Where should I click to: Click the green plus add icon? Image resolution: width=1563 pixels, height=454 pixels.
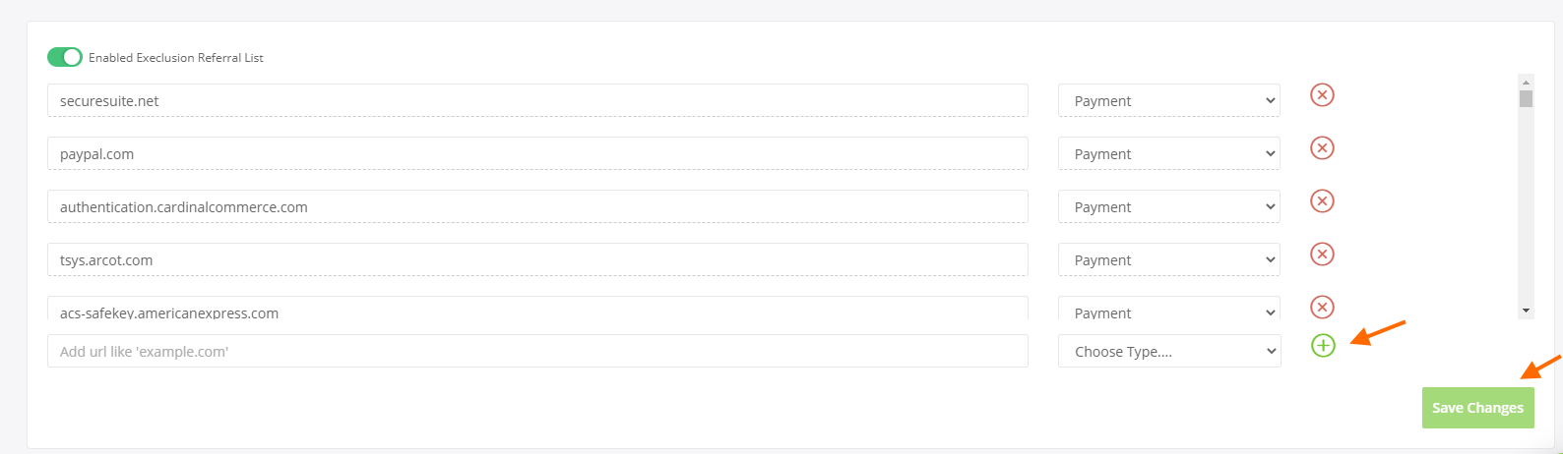(x=1323, y=346)
